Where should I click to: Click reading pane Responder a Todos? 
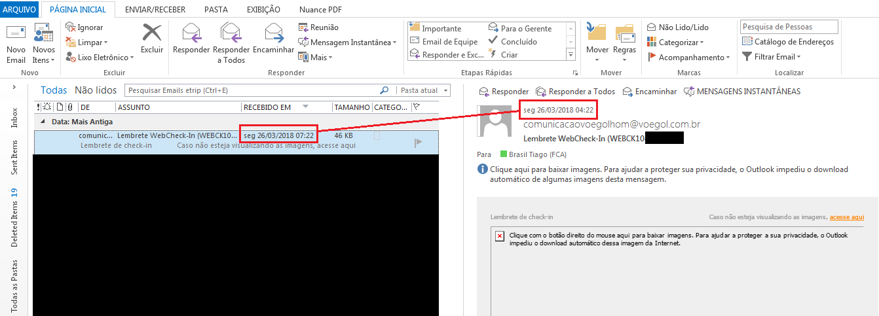(x=575, y=92)
